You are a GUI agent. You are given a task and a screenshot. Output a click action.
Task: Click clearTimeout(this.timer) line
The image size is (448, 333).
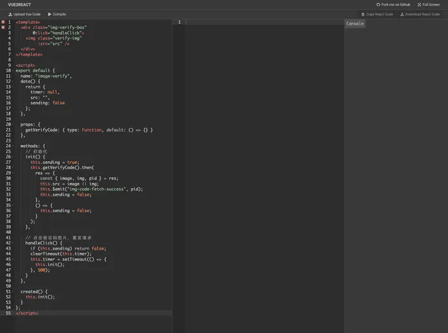(61, 254)
